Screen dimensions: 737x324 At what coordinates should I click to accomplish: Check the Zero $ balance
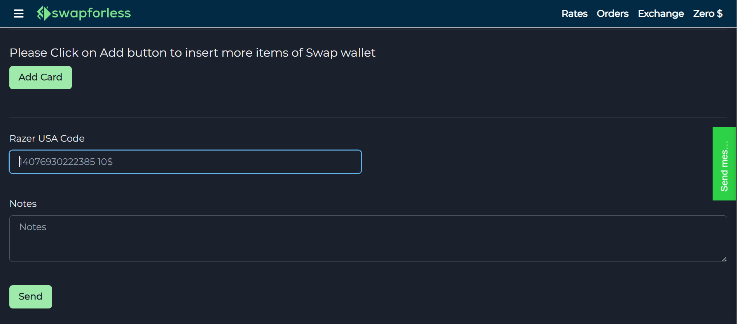coord(707,14)
